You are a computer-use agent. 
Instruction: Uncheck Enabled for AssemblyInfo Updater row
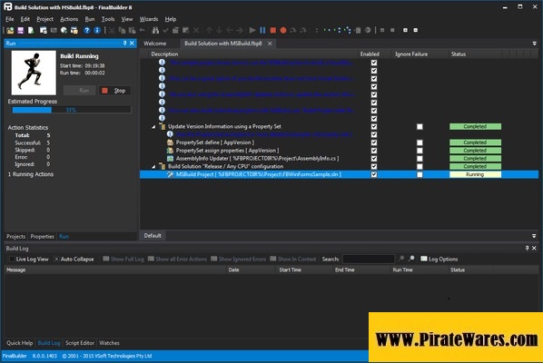(374, 159)
